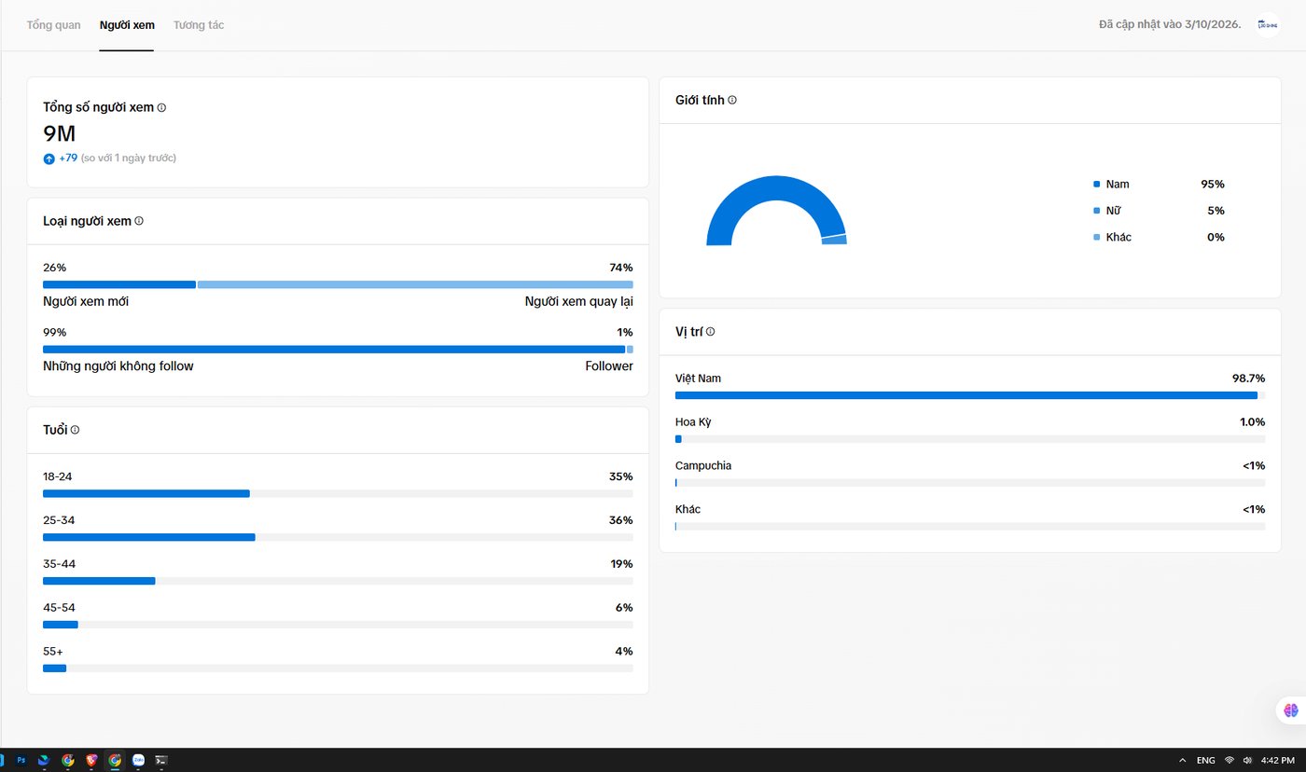Click the Việt Nam location progress bar
1306x772 pixels.
tap(970, 395)
